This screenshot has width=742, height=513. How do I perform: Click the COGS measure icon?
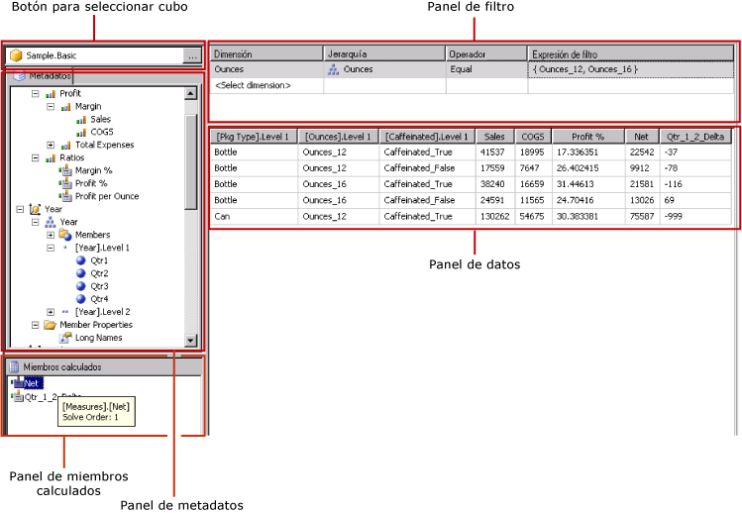click(x=81, y=133)
